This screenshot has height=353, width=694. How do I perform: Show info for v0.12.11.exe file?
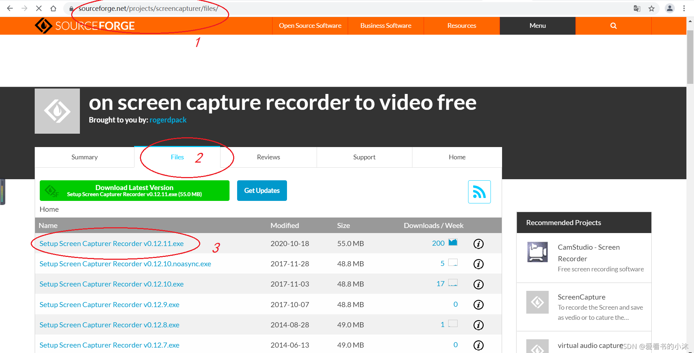(478, 244)
